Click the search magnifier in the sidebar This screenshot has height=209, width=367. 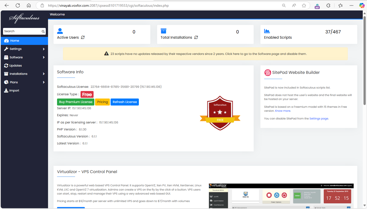(43, 31)
